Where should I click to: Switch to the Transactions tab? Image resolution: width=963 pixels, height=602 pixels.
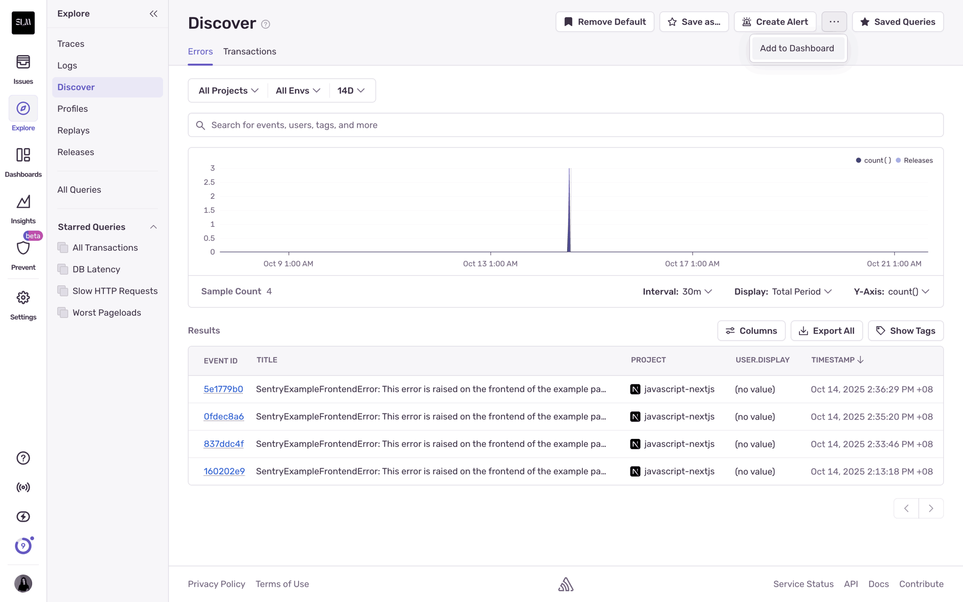[x=250, y=51]
